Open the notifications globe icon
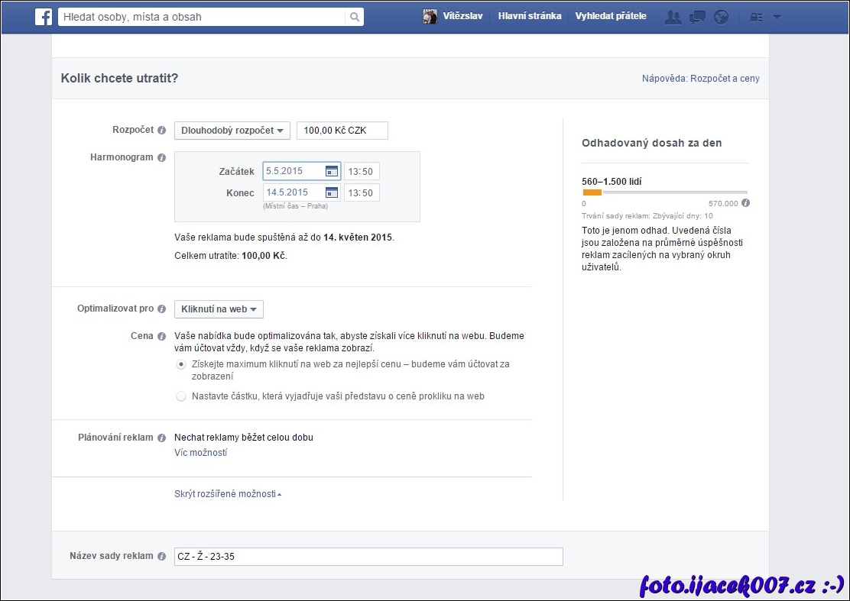 [x=721, y=17]
